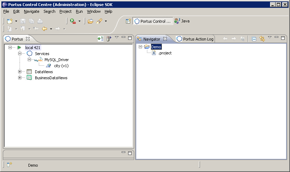Image resolution: width=290 pixels, height=172 pixels.
Task: Collapse the local 421 tree node
Action: pyautogui.click(x=10, y=48)
